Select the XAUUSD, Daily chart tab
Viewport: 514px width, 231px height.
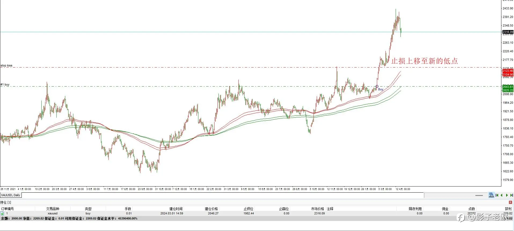tap(11, 195)
